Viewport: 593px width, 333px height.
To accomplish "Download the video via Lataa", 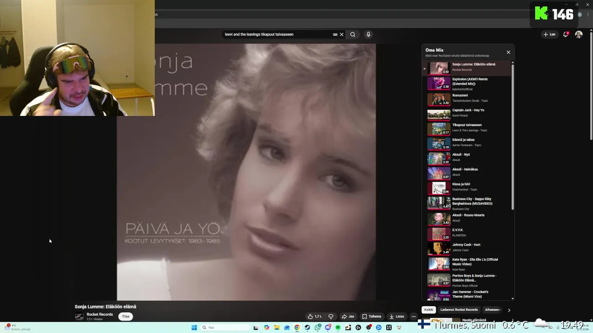I will coord(397,316).
